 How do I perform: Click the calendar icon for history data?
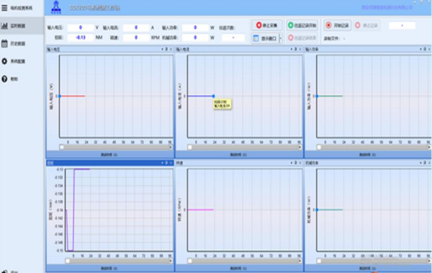(4, 44)
